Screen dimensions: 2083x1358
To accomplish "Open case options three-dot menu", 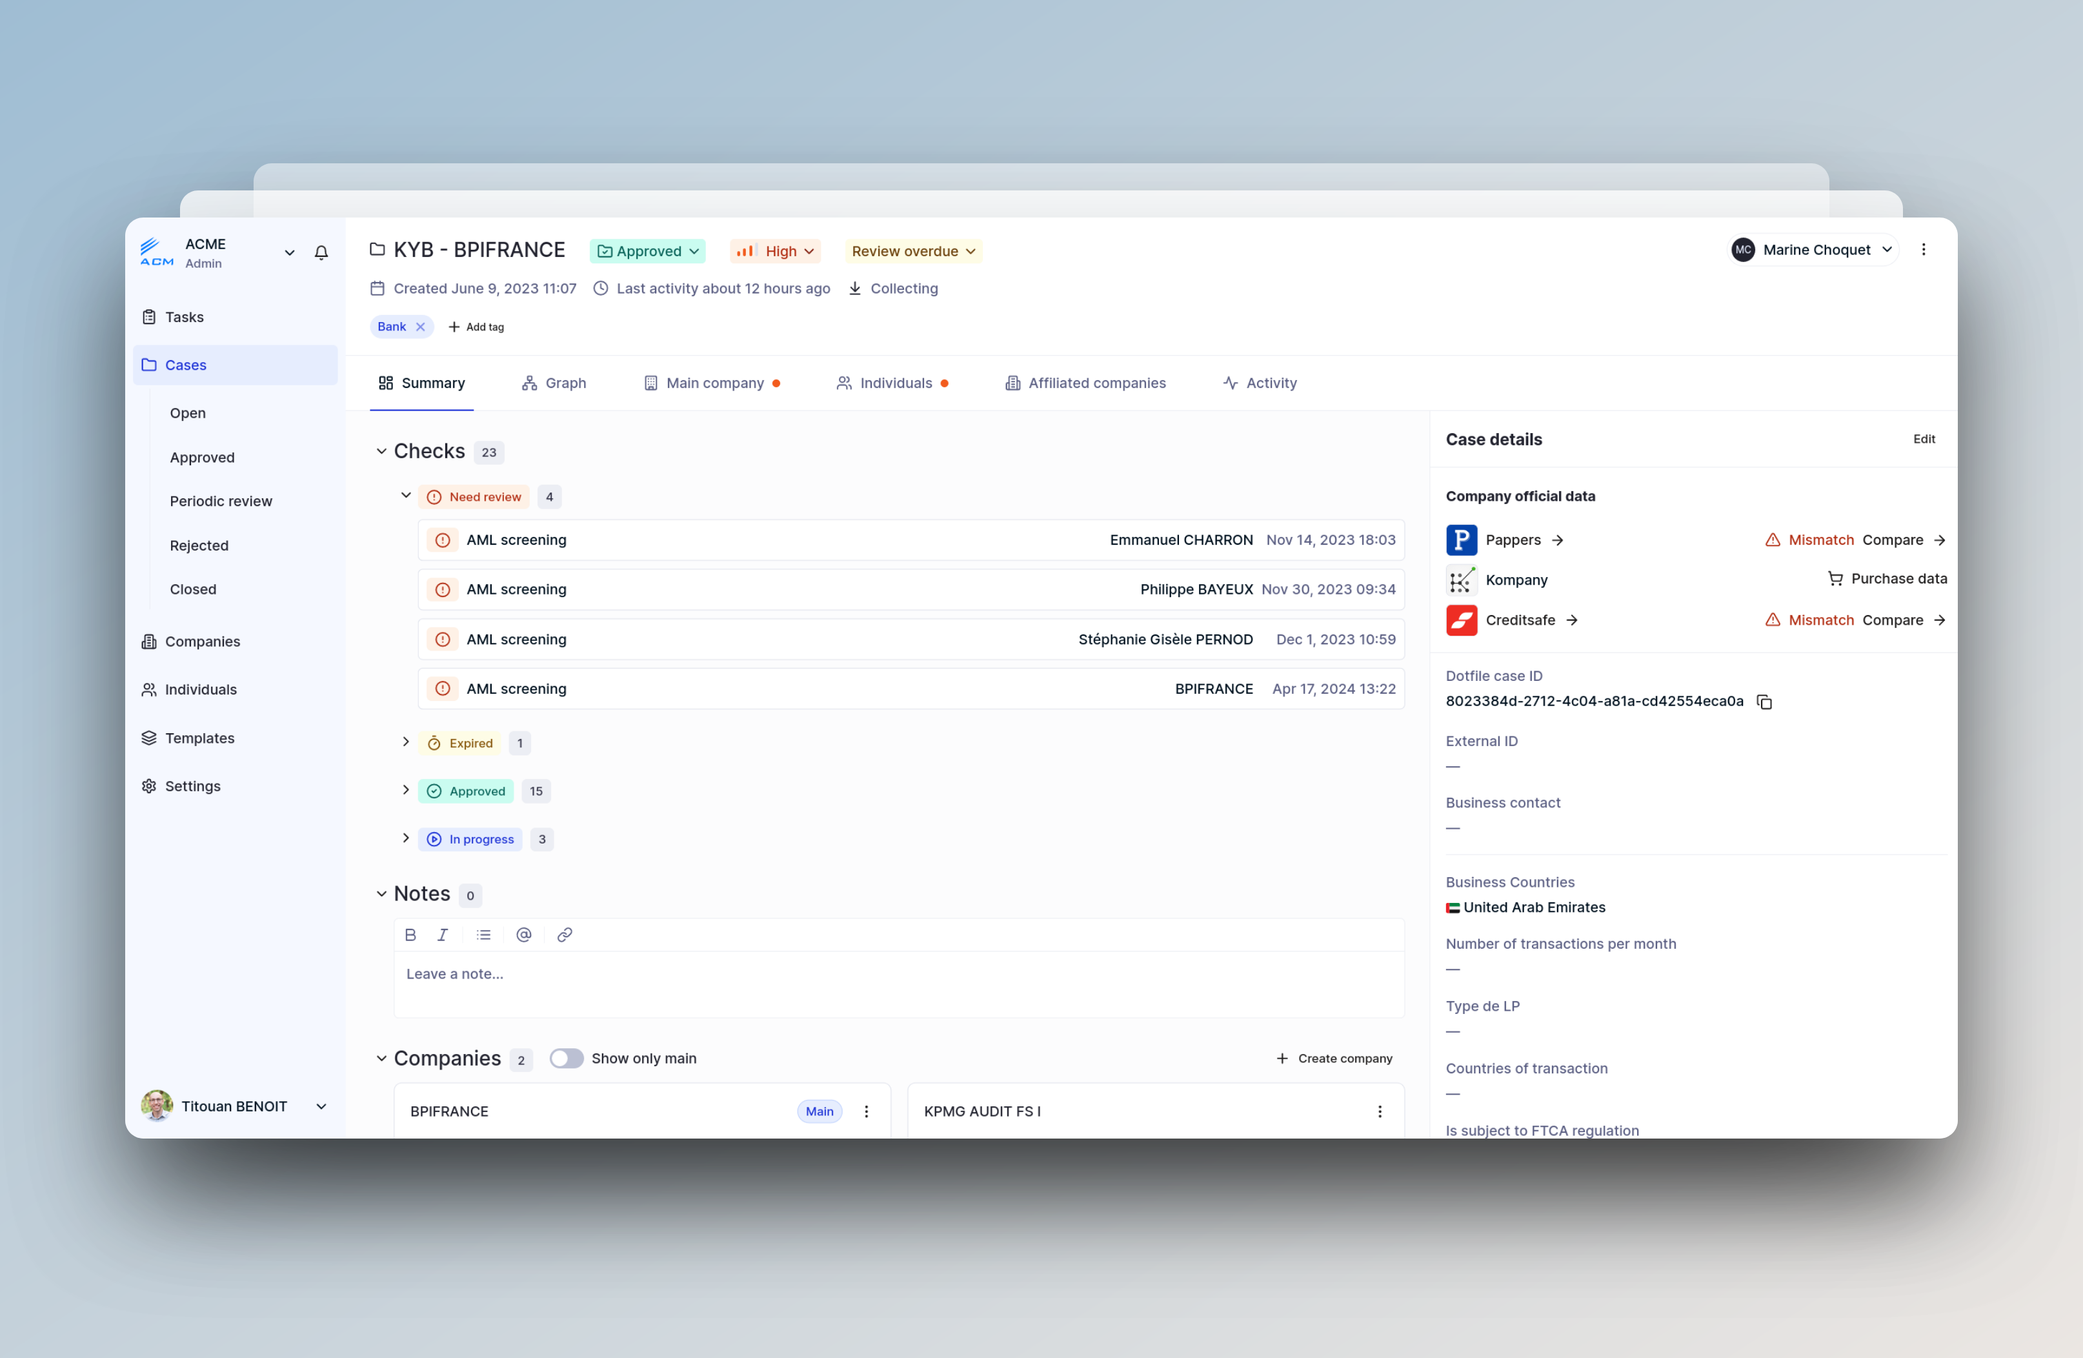I will (1923, 250).
